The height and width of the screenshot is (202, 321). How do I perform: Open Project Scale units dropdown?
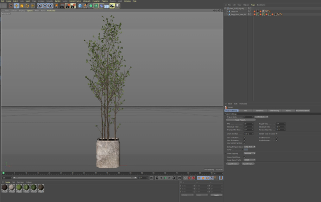click(262, 117)
